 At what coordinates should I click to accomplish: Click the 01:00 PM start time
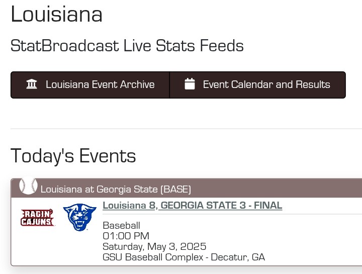click(x=126, y=236)
